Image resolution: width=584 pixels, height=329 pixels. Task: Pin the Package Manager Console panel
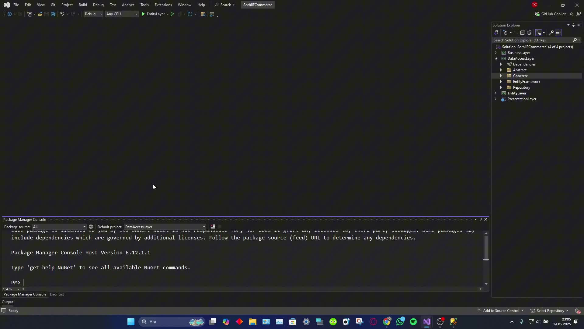481,219
